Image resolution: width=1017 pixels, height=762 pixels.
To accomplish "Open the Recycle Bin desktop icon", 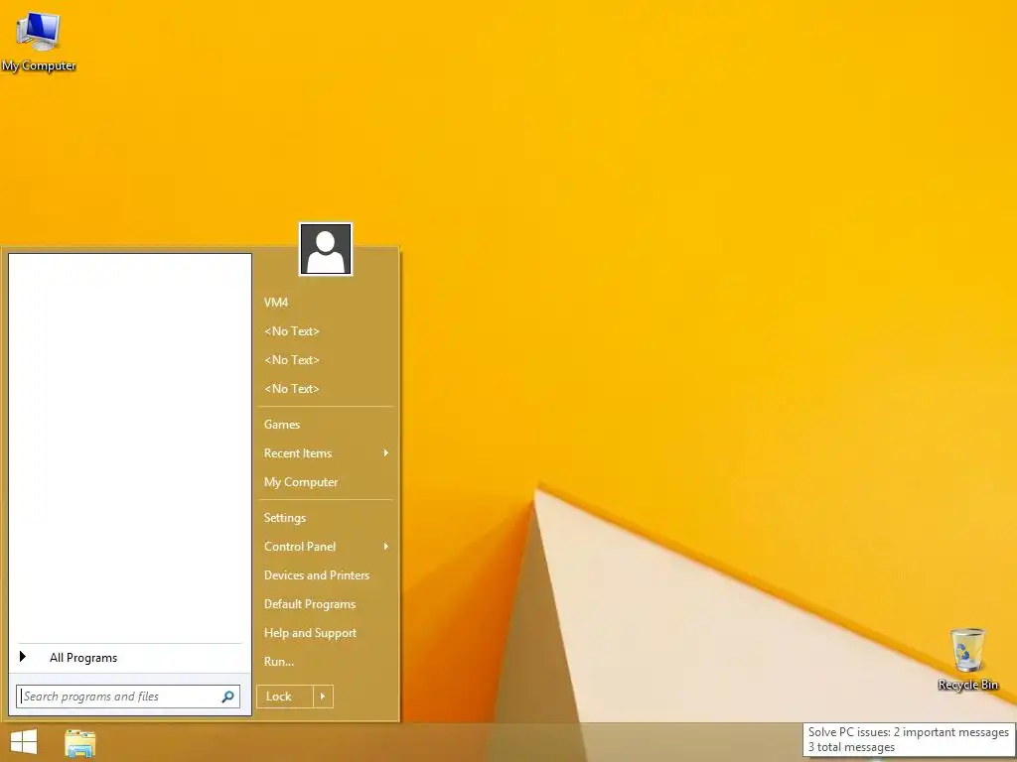I will click(x=967, y=659).
